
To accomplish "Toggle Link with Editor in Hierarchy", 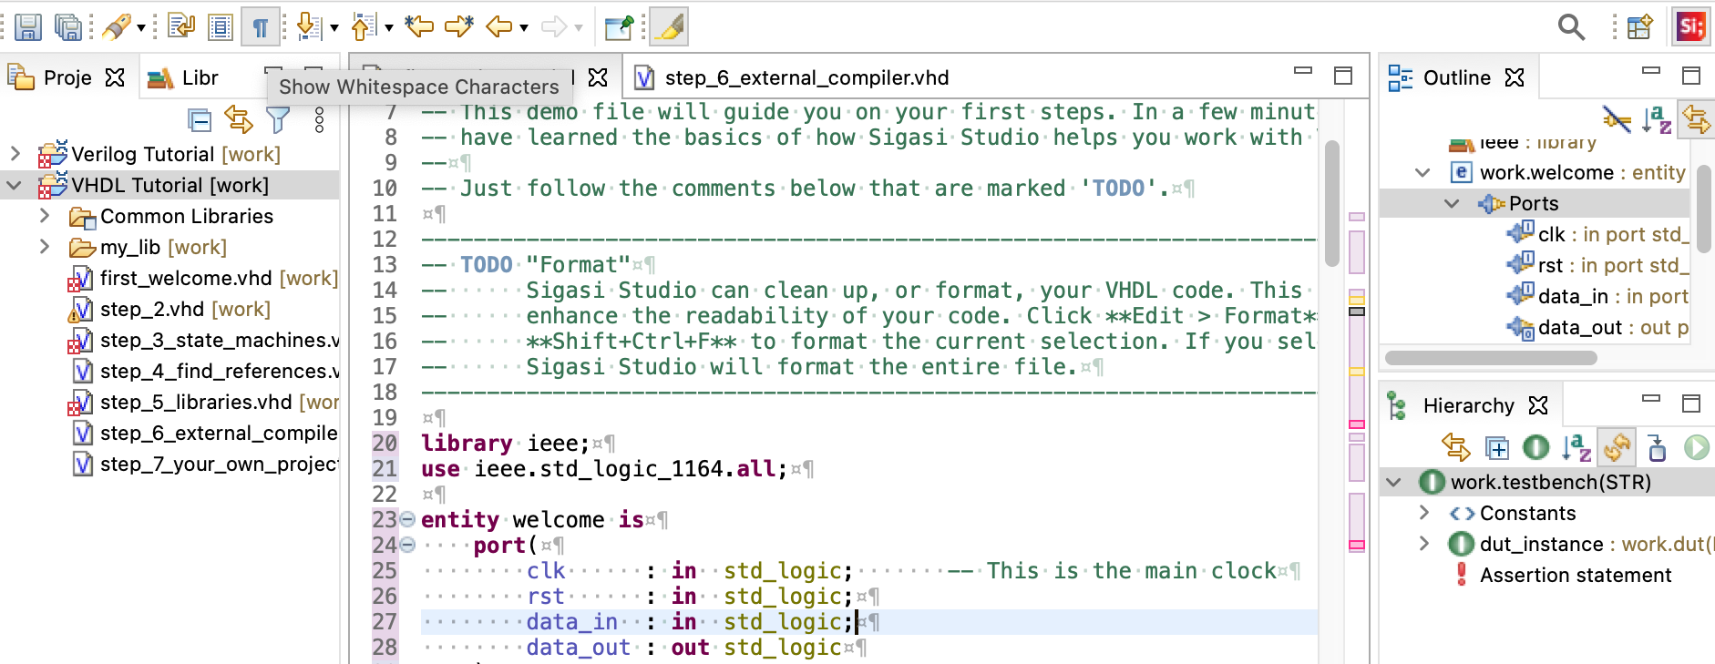I will tap(1456, 447).
